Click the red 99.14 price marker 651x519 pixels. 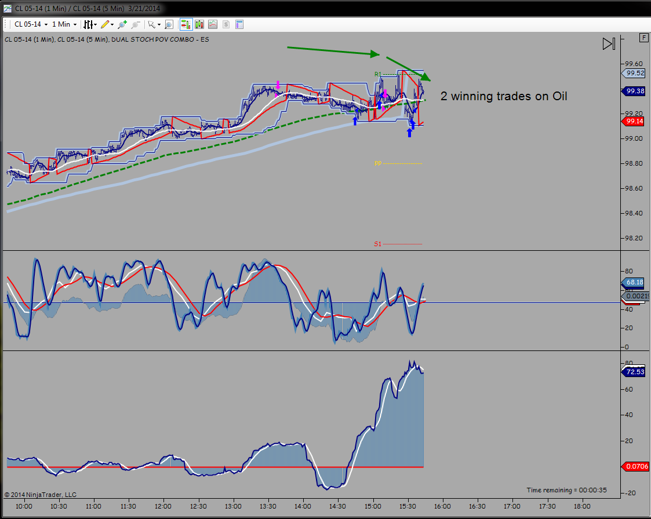coord(634,121)
